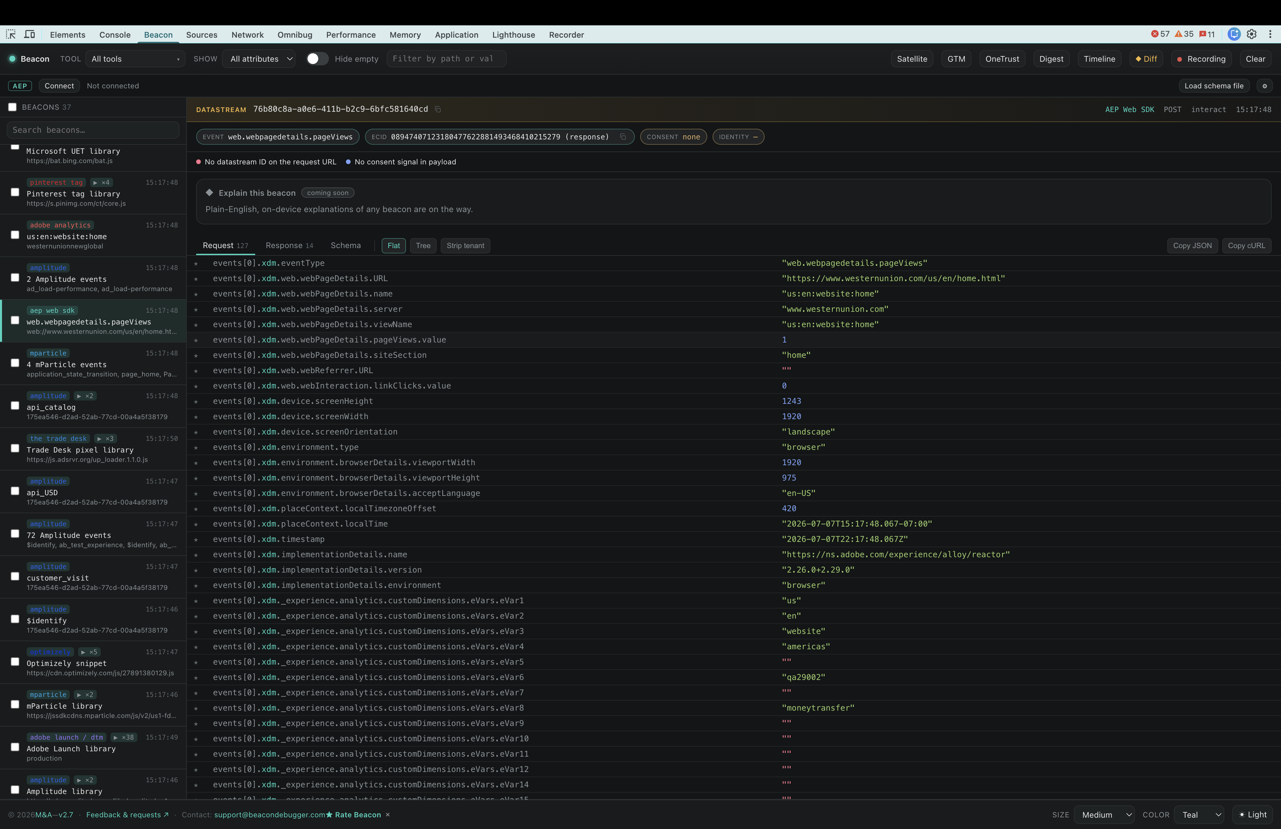Click the Copy JSON button
Screen dimensions: 1281x829
tap(1192, 246)
